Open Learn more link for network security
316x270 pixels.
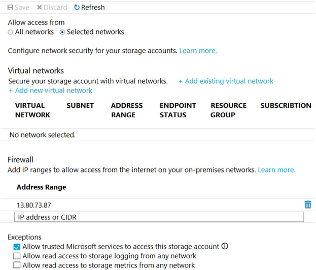(x=198, y=51)
